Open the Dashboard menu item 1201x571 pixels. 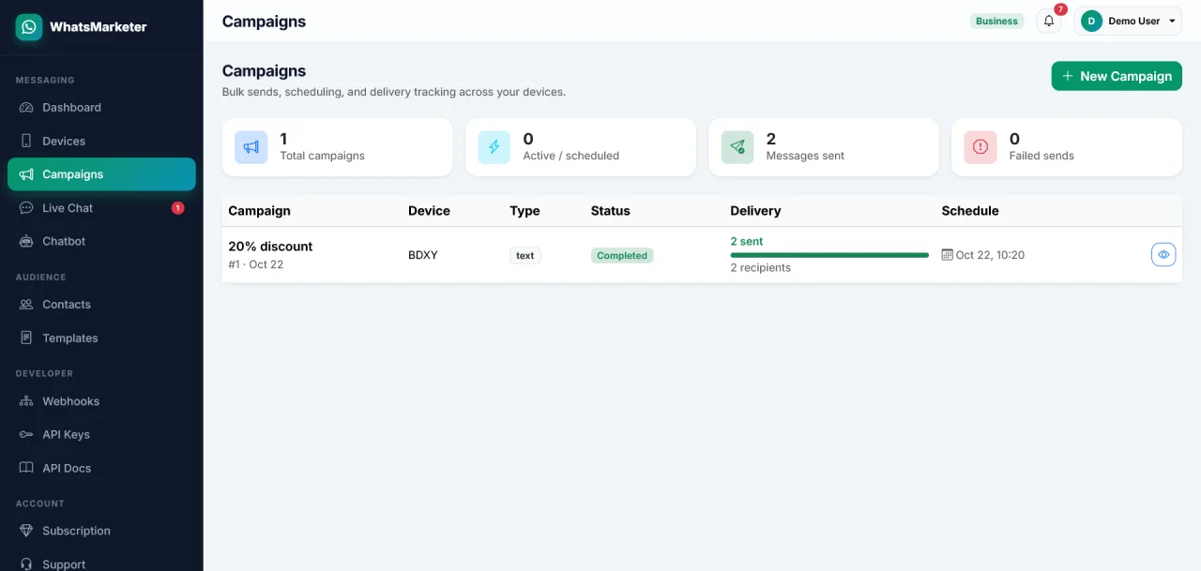(x=101, y=108)
